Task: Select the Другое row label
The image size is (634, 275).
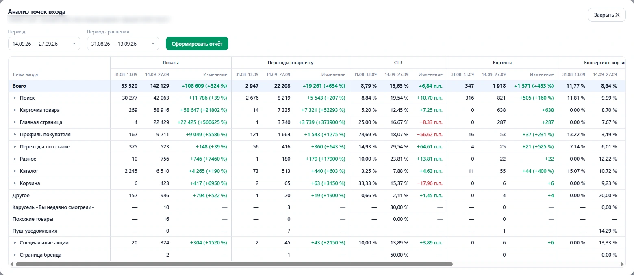Action: point(21,196)
